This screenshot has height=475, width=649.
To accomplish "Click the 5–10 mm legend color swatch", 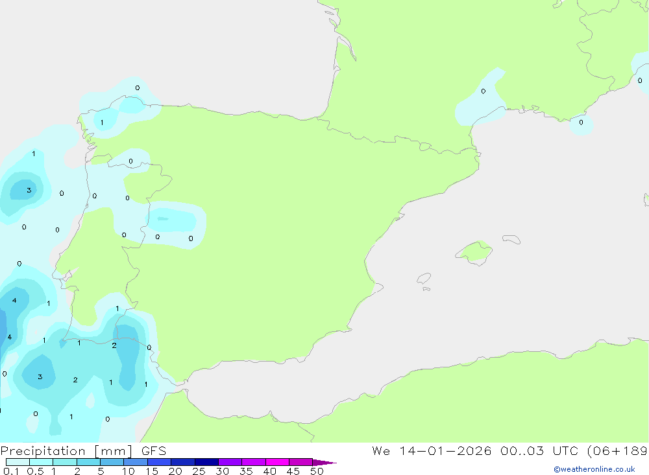I will tap(112, 462).
